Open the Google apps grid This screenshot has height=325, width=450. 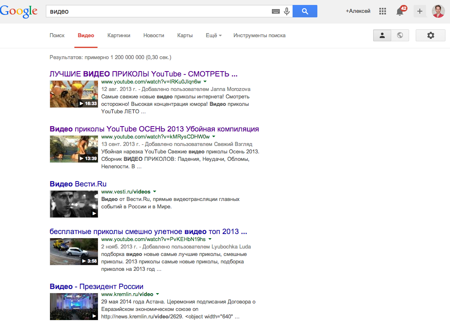click(x=383, y=11)
